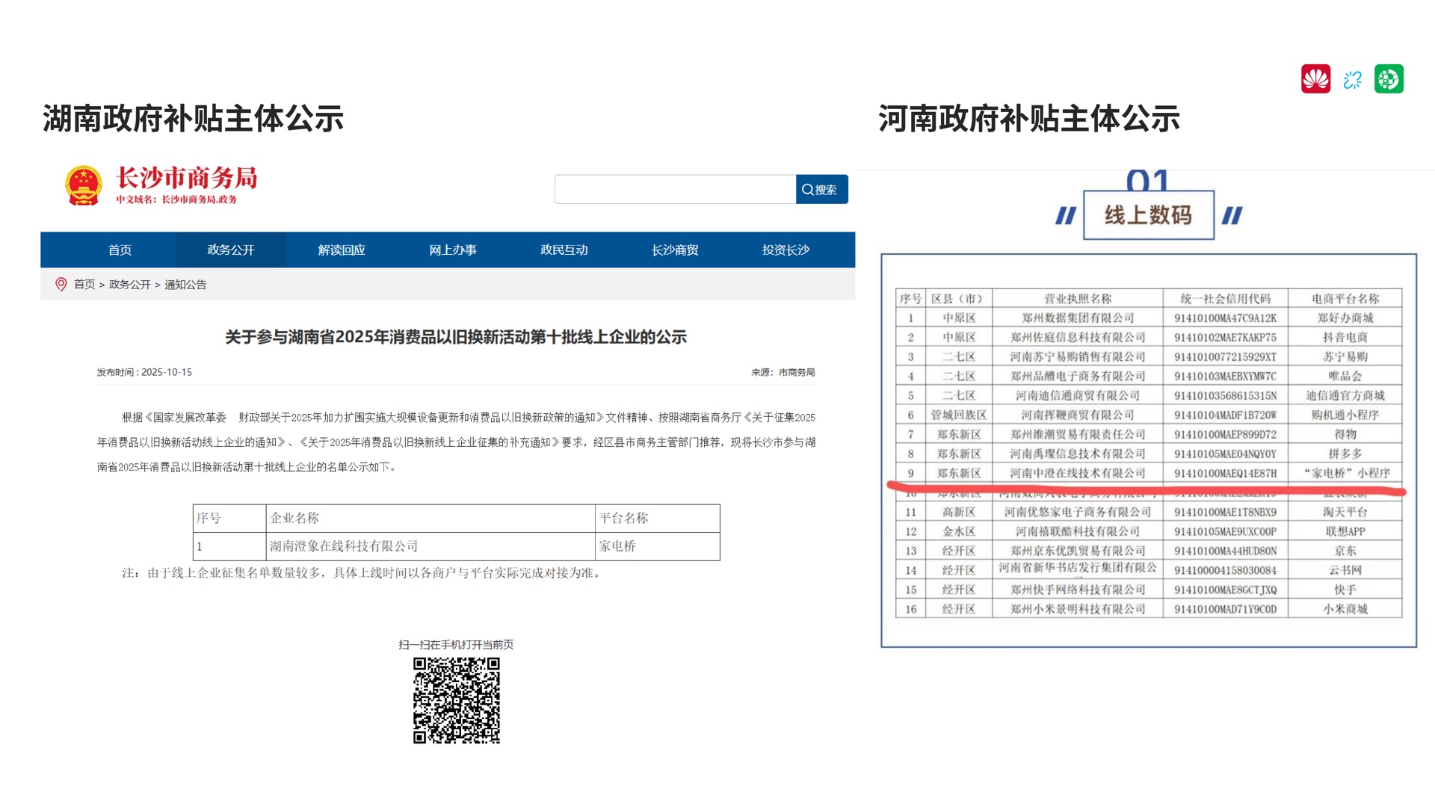1435x807 pixels.
Task: Click the 扫一扫在手机打开当前页 caption
Action: click(456, 645)
